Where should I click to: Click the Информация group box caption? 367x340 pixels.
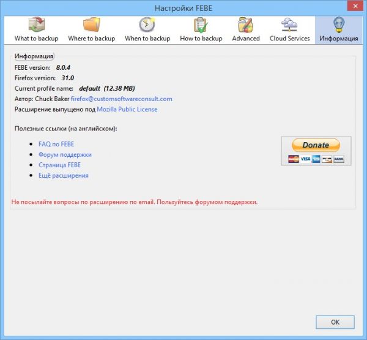pos(34,56)
